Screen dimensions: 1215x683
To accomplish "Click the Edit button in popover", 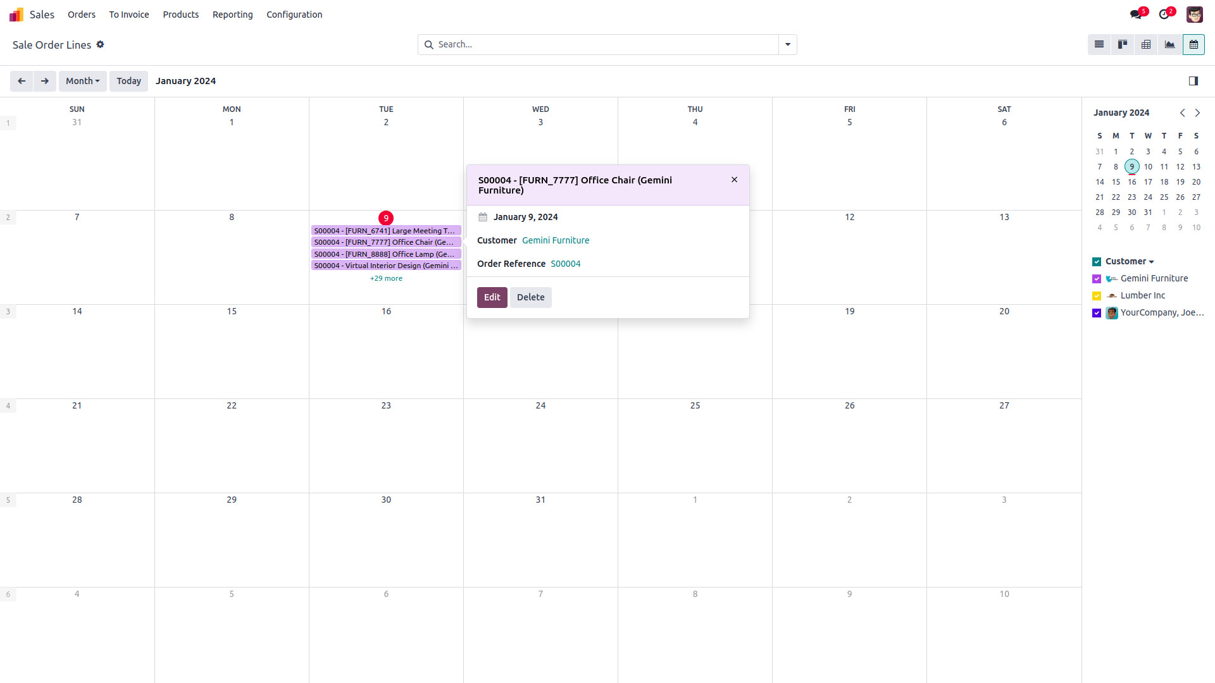I will pyautogui.click(x=492, y=297).
